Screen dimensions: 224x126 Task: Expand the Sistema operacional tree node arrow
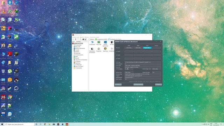pos(73,48)
